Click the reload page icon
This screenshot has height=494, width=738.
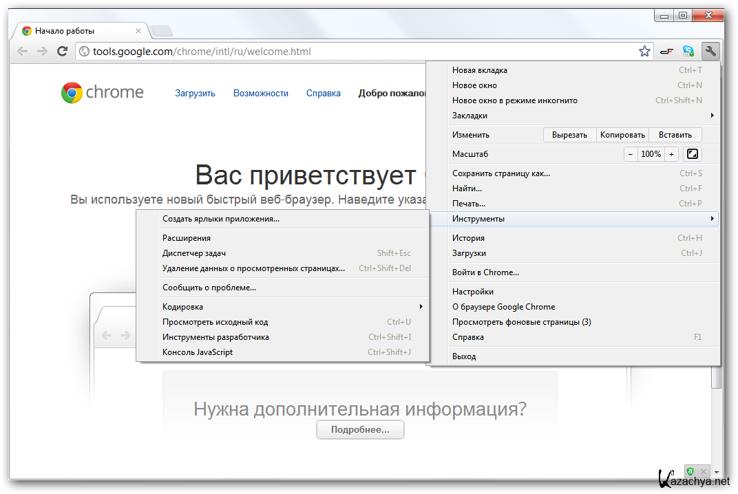(x=62, y=51)
